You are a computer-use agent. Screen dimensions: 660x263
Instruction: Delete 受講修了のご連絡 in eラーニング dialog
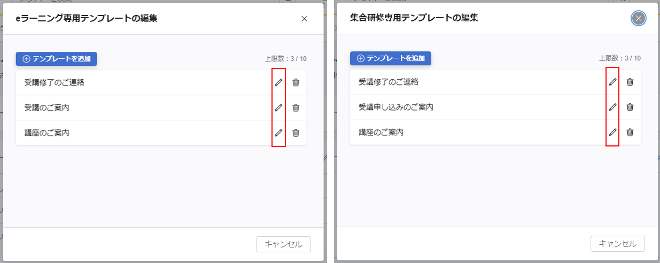[x=296, y=82]
